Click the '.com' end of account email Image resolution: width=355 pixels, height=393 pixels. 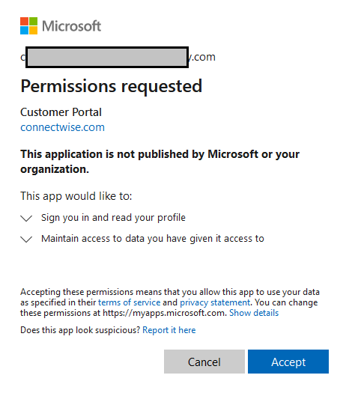[202, 57]
